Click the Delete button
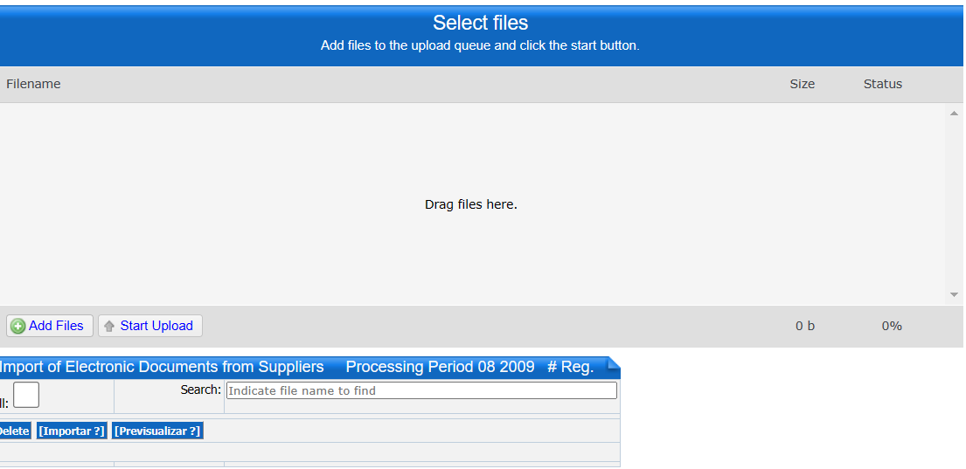 [x=15, y=431]
